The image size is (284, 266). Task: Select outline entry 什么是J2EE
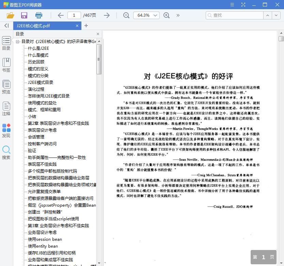pyautogui.click(x=38, y=48)
